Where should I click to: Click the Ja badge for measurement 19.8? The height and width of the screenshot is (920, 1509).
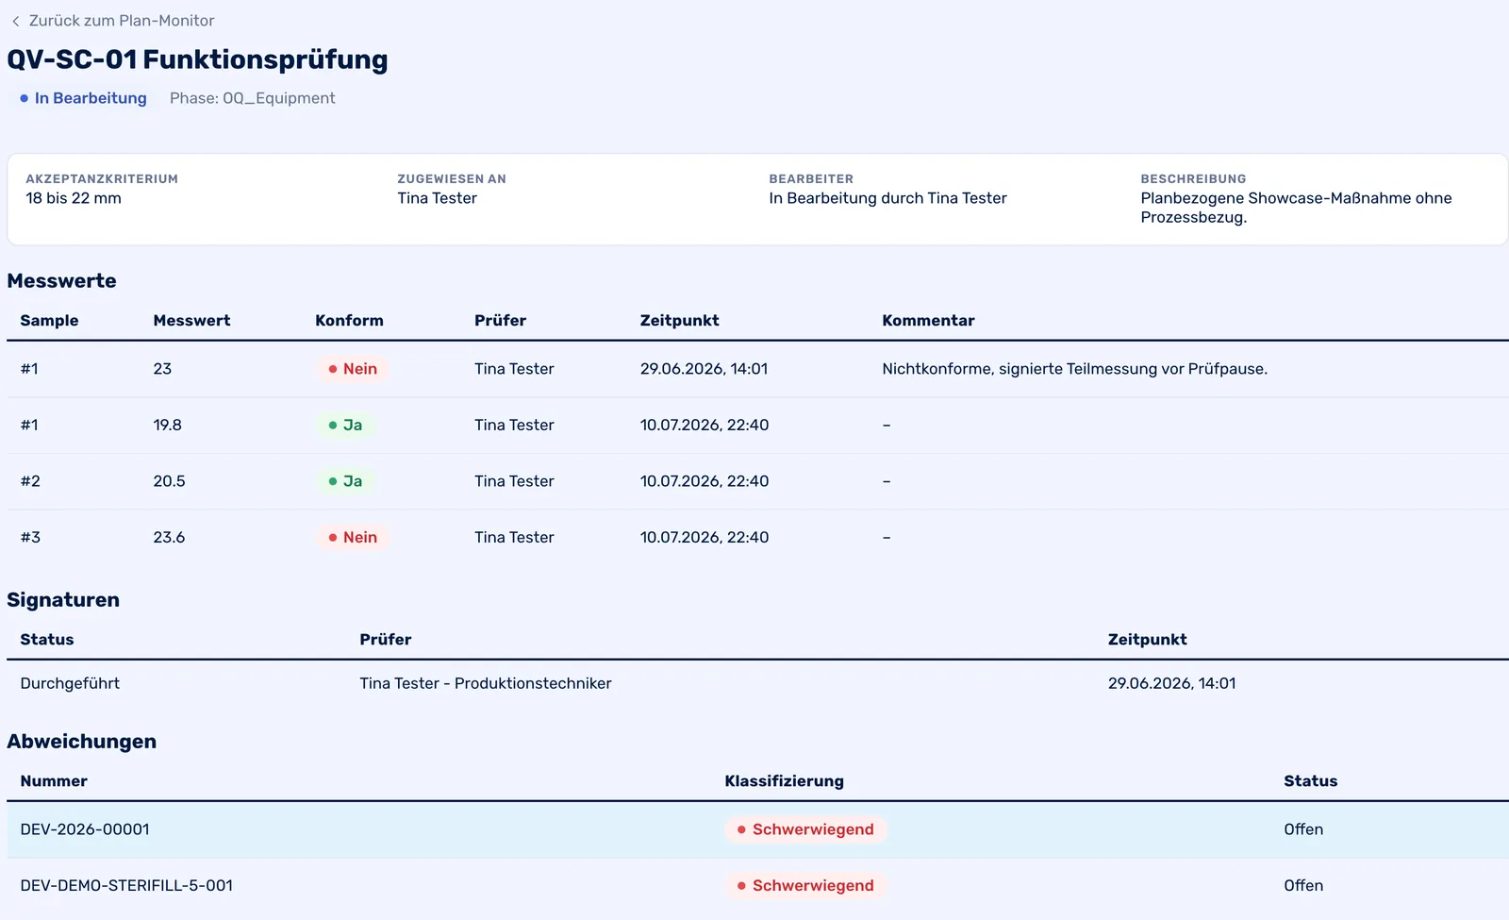pos(345,426)
